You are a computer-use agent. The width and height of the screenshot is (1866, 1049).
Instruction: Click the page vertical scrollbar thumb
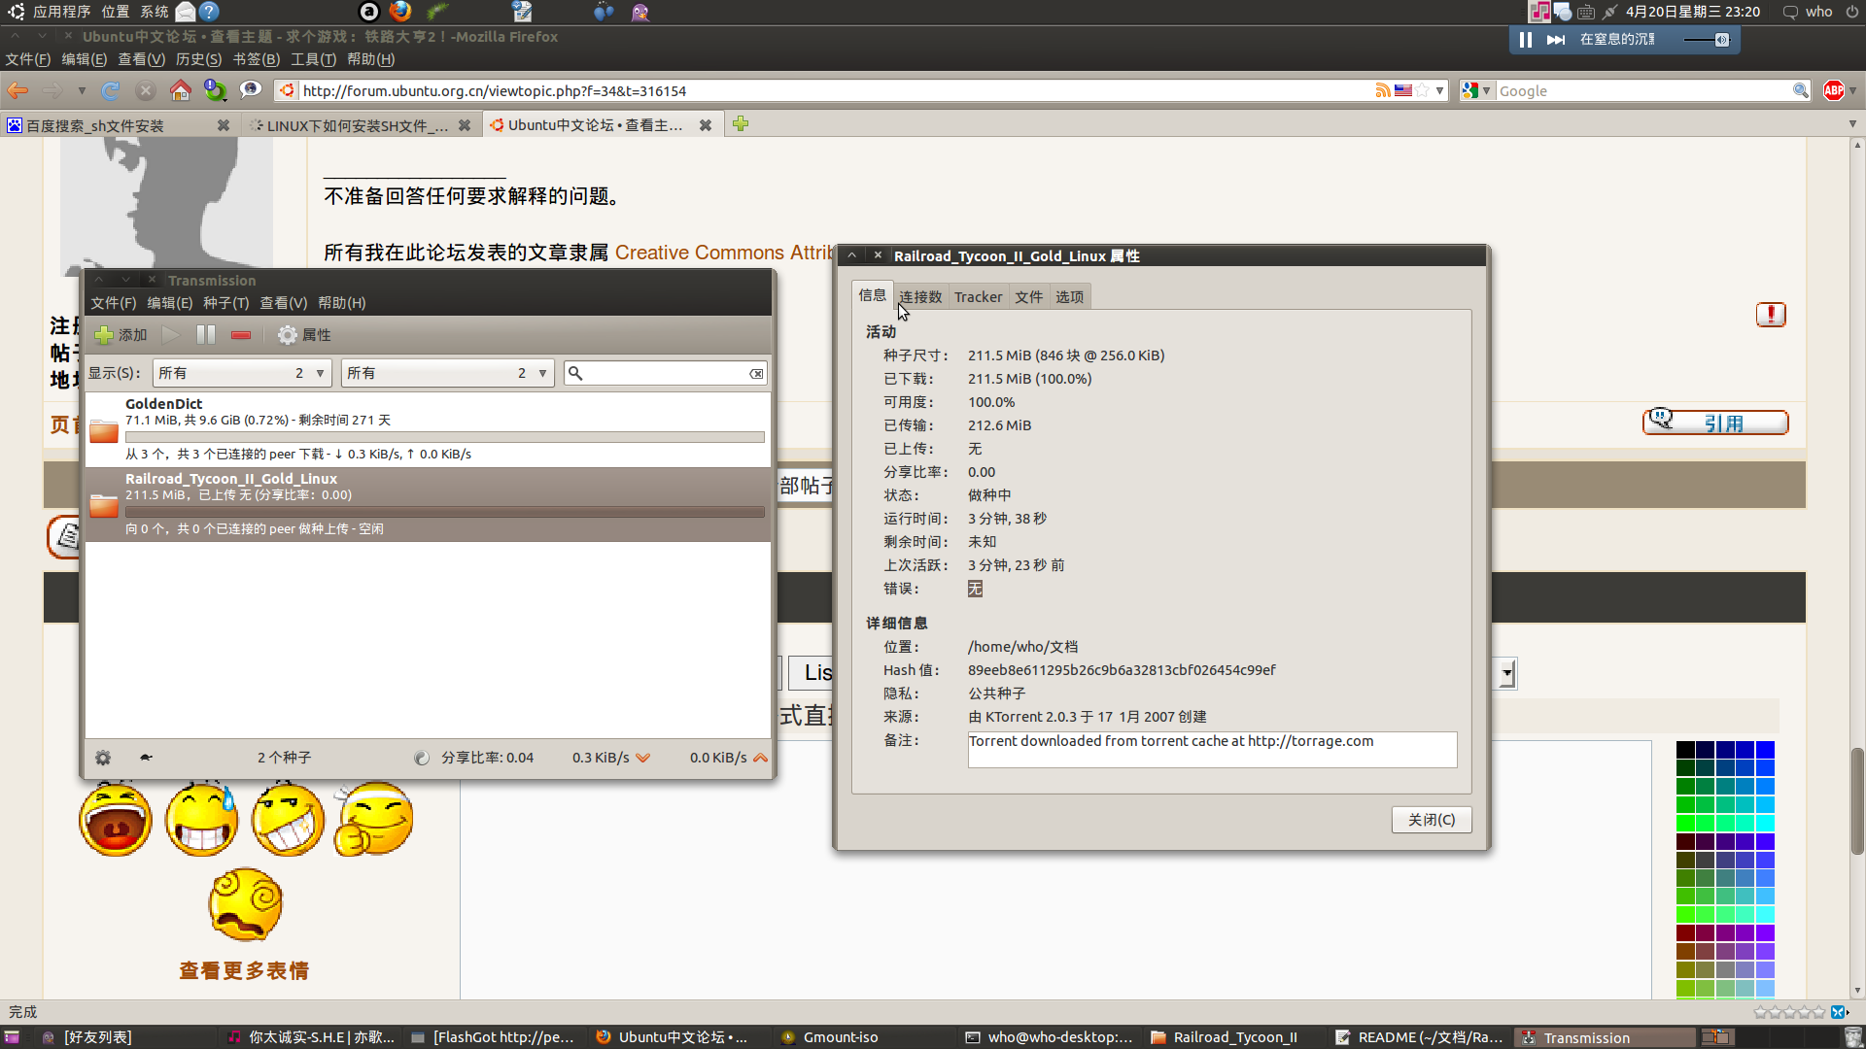coord(1857,801)
